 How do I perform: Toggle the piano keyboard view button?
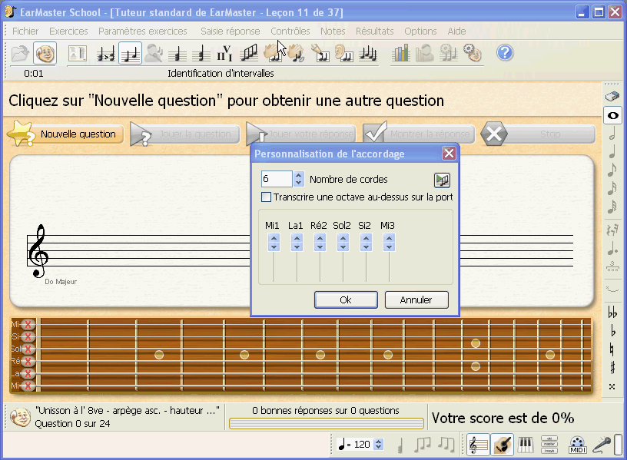coord(526,445)
